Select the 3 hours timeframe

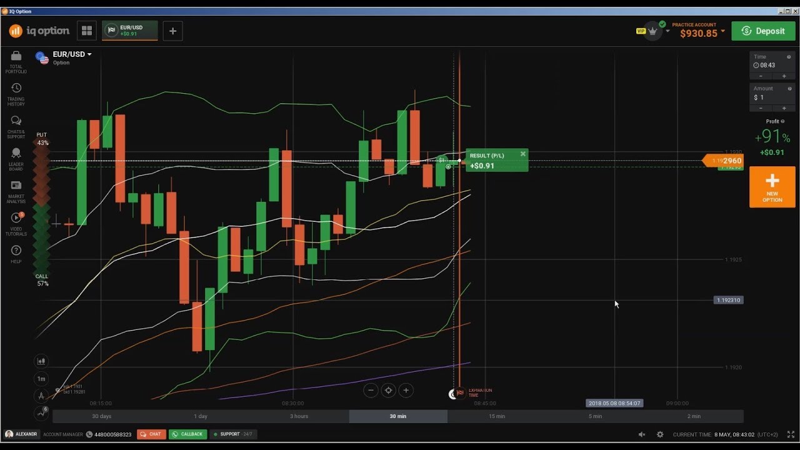[x=299, y=416]
